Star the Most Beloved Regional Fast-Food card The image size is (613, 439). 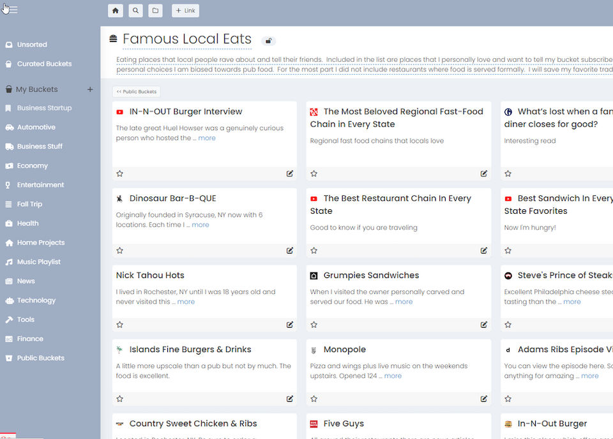click(314, 174)
